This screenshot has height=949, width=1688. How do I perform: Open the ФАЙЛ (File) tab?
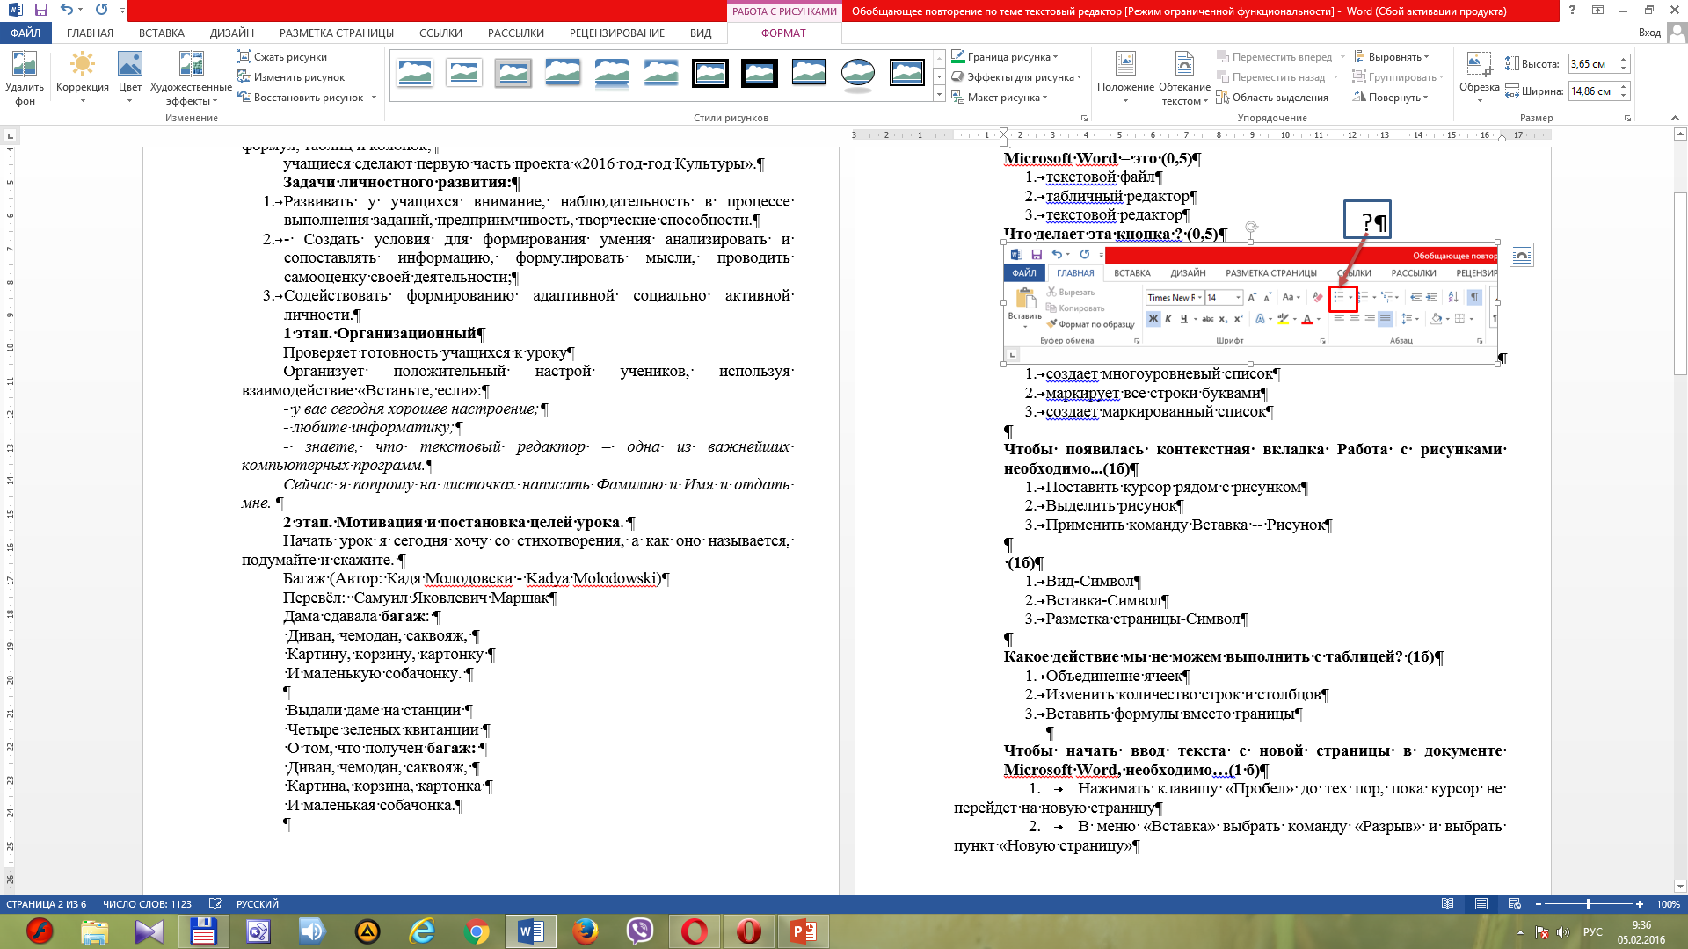pos(25,33)
